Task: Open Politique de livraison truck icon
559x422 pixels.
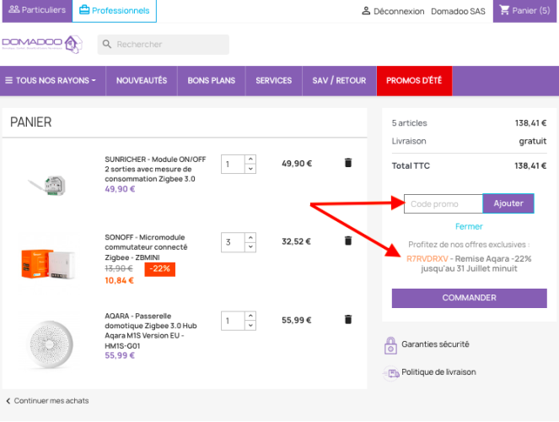Action: 391,373
